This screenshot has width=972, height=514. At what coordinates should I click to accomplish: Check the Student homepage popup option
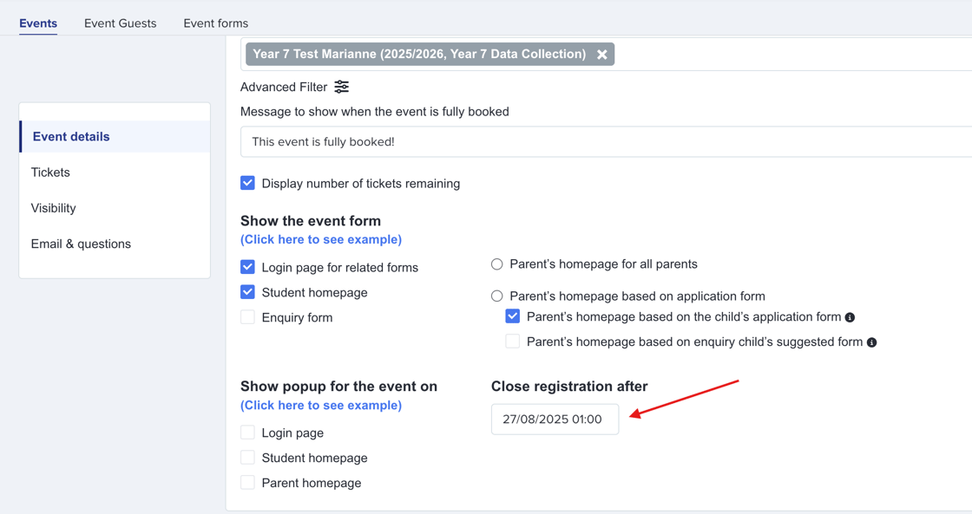[x=247, y=458]
